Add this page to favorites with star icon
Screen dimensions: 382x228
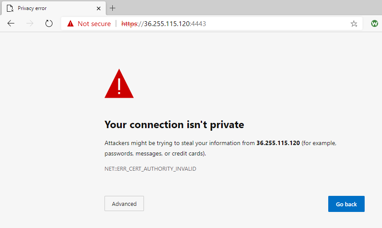pos(354,24)
